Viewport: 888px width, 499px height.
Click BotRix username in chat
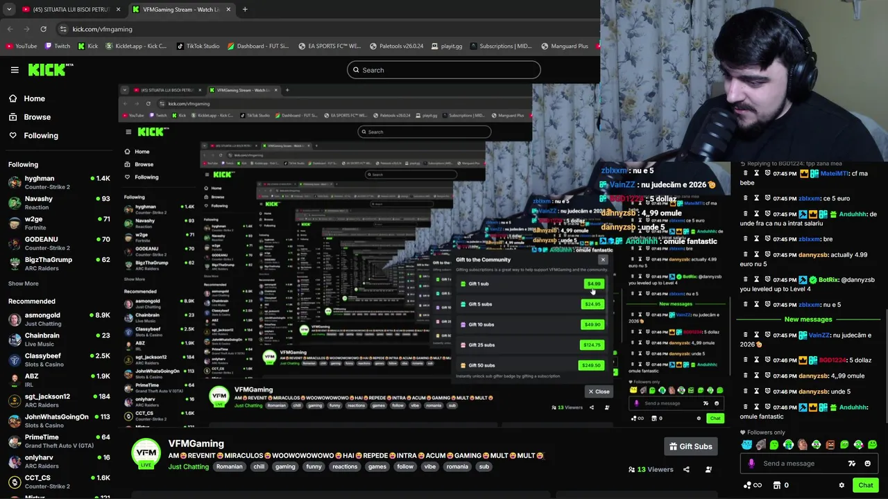[x=829, y=279]
